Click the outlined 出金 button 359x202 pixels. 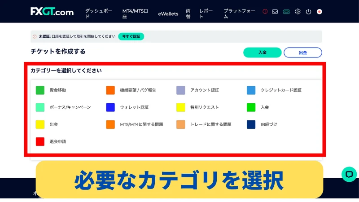coord(302,53)
